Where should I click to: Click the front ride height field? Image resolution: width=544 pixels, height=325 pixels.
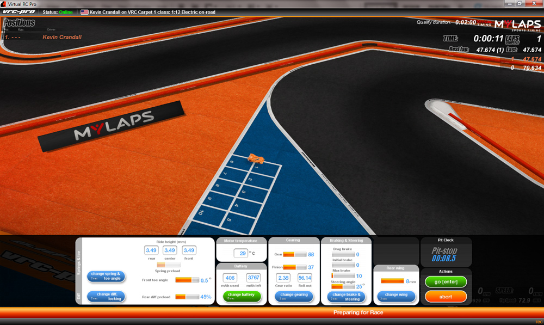coord(189,250)
